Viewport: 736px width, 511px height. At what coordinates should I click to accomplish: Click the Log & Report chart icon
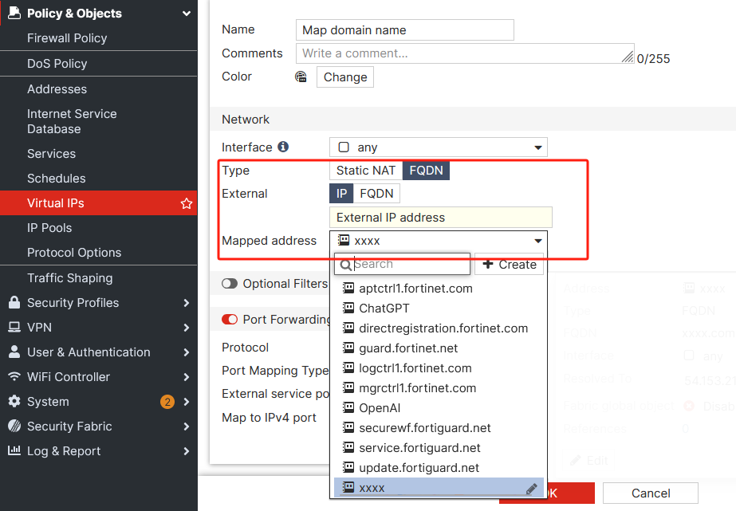click(x=14, y=450)
